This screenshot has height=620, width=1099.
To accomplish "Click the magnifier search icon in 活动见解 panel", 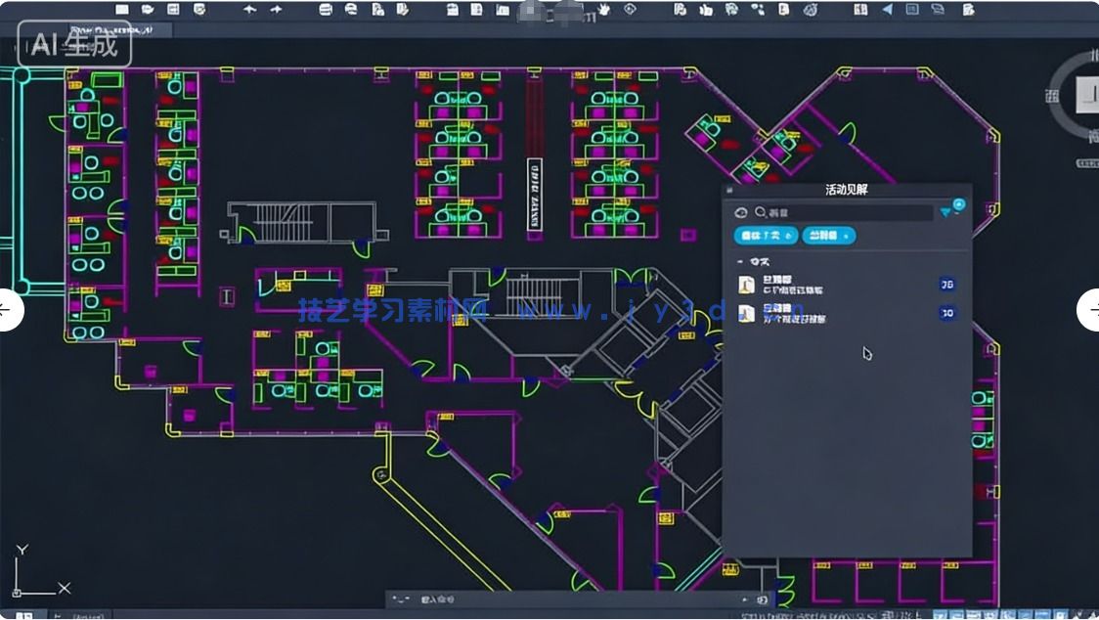I will point(760,212).
